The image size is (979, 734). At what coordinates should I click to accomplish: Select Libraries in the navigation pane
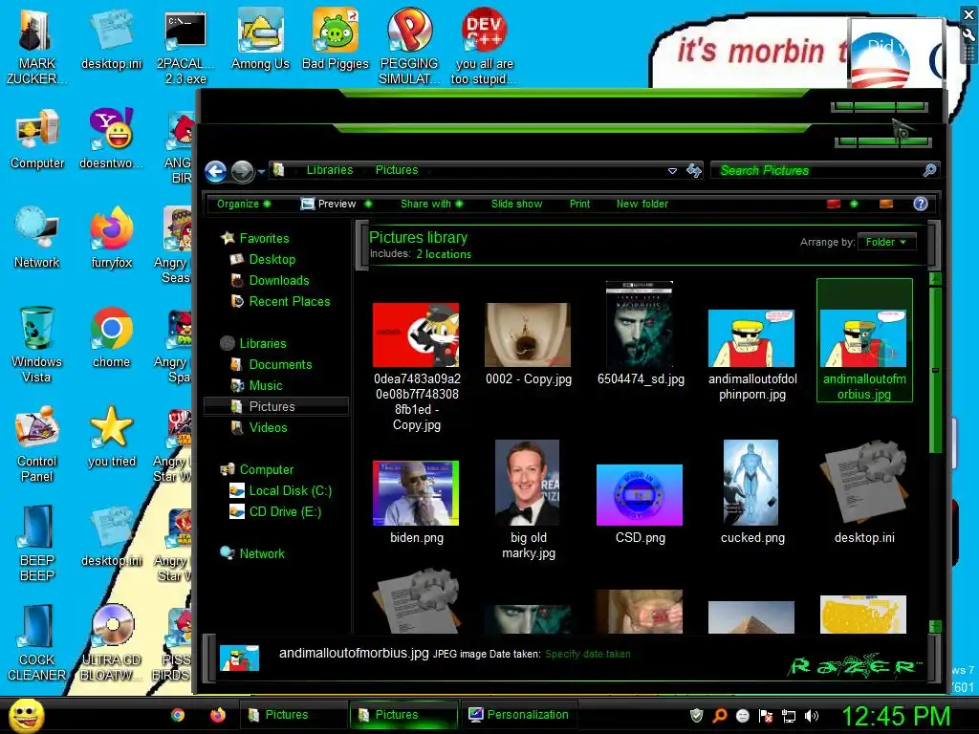click(263, 343)
